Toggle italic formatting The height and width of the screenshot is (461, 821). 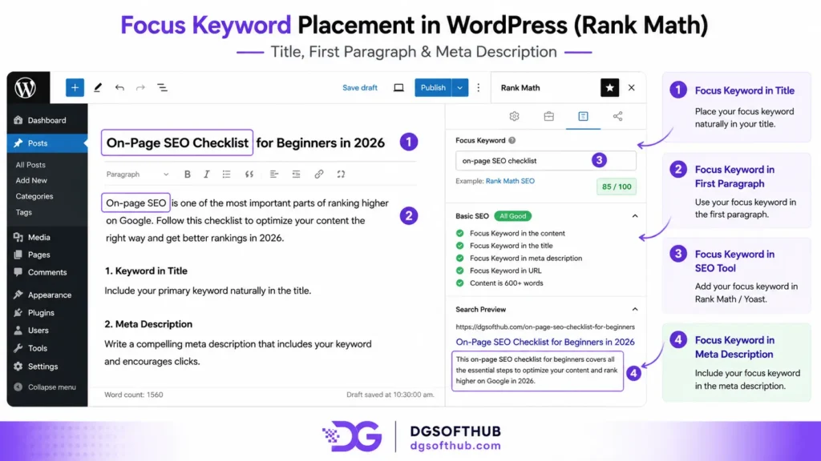pyautogui.click(x=206, y=174)
